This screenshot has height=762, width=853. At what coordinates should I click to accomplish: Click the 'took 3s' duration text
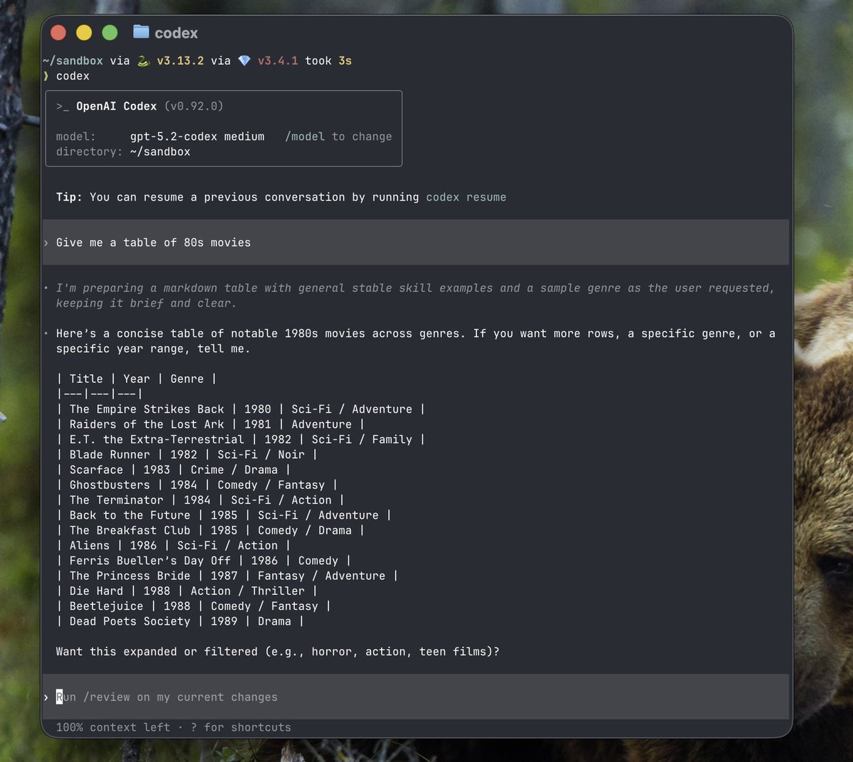pos(328,61)
